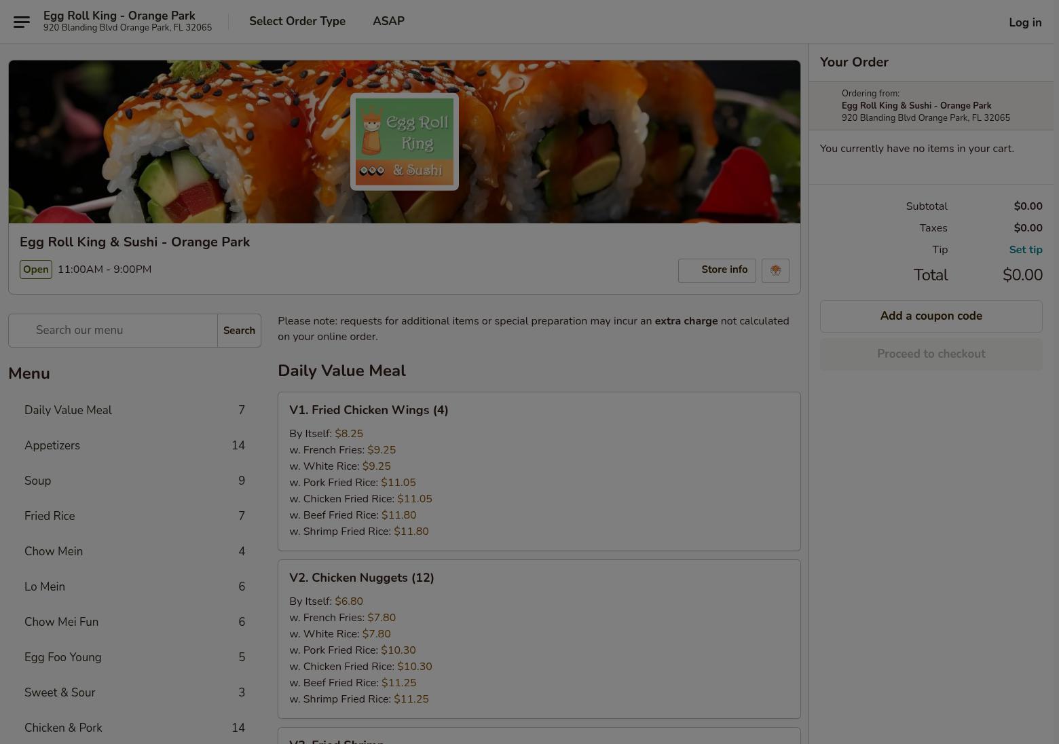Select w. Beef Fried Rice: $11.80 option
This screenshot has height=744, width=1059.
point(353,515)
